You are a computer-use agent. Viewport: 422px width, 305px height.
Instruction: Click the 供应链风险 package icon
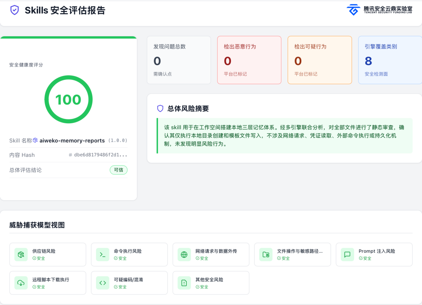tap(21, 254)
